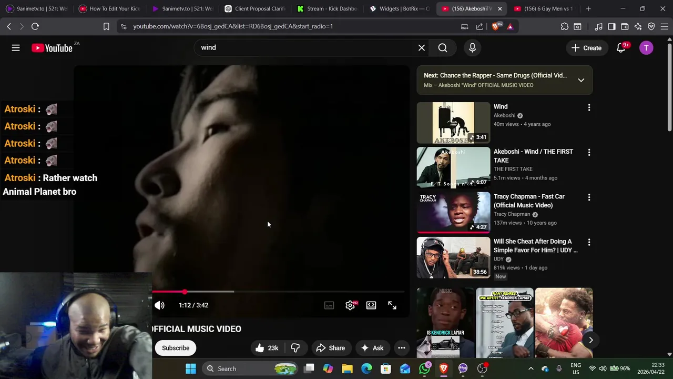Start voice search with the microphone

click(x=472, y=48)
